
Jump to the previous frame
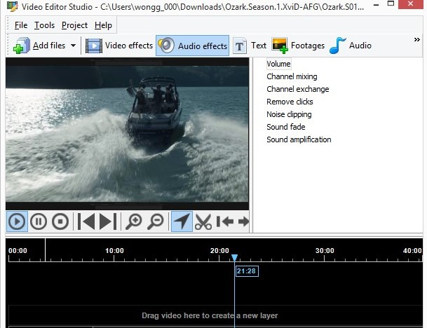86,221
